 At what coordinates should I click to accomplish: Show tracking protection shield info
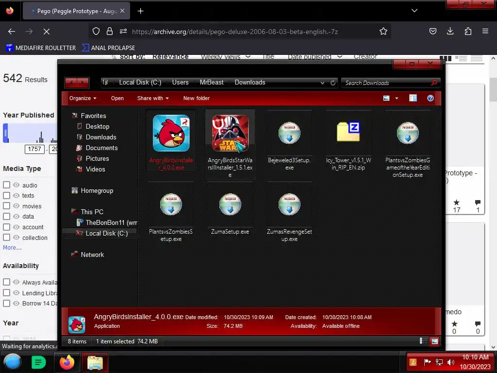96,31
